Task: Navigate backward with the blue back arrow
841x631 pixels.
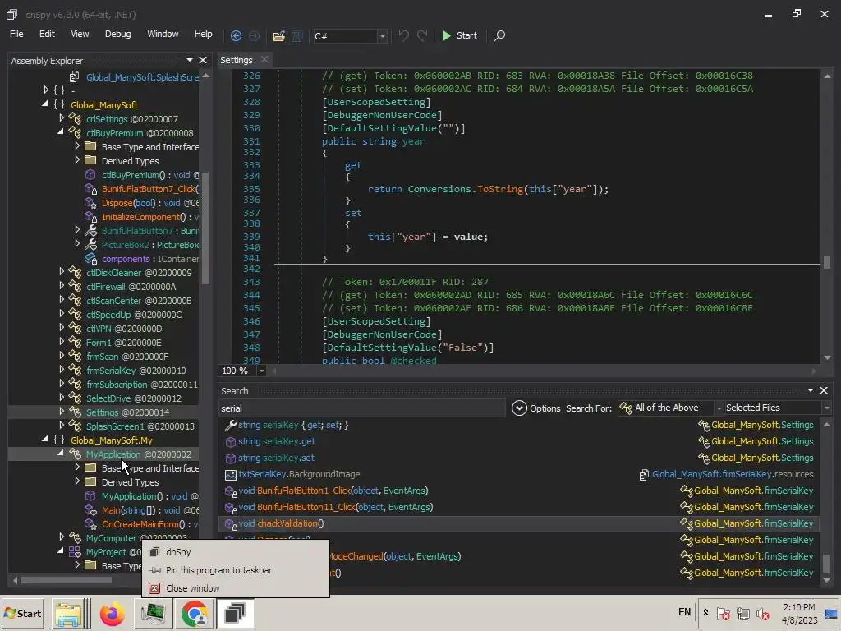Action: tap(236, 35)
